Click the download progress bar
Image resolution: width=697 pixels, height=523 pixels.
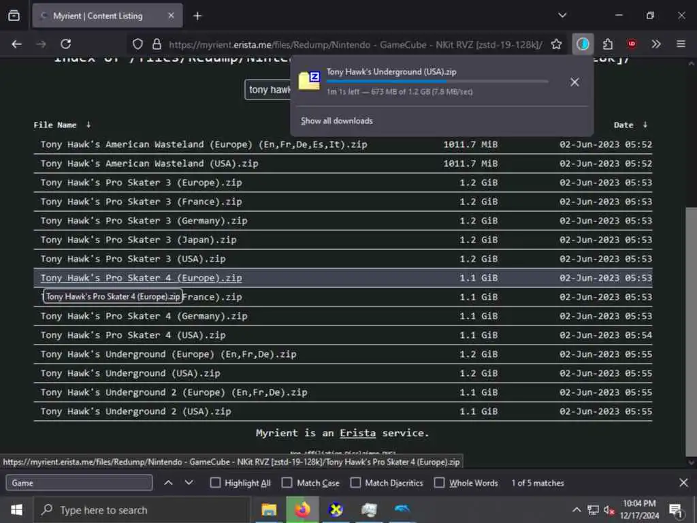pos(438,82)
